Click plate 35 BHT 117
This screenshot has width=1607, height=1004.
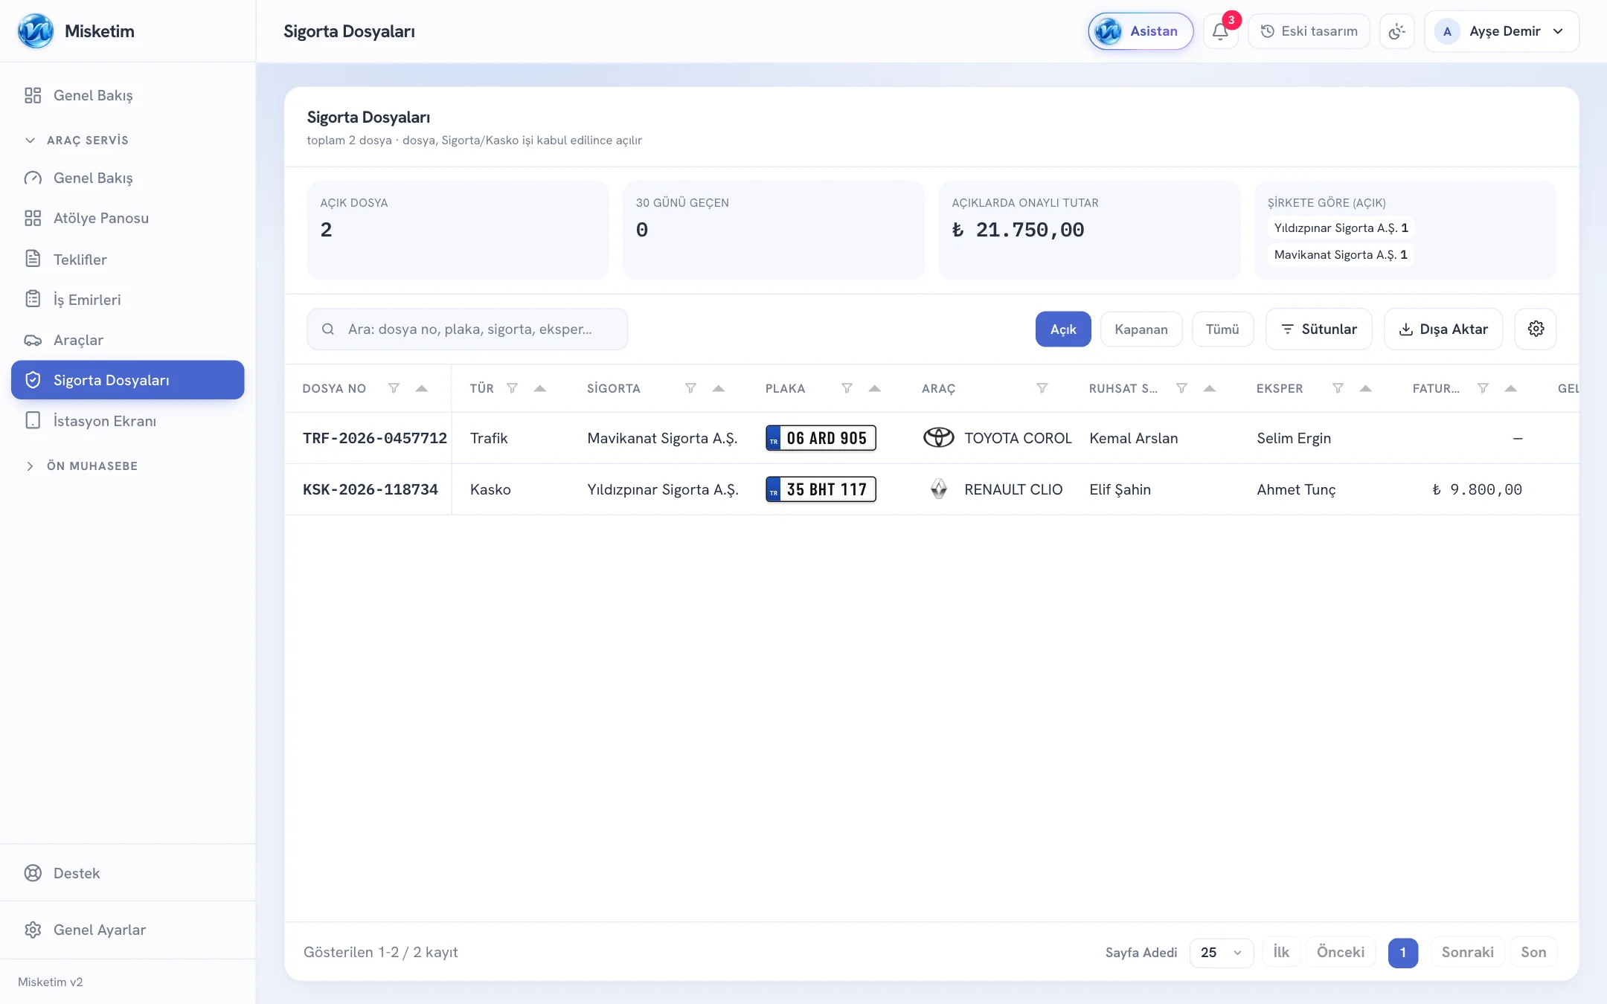click(x=821, y=489)
